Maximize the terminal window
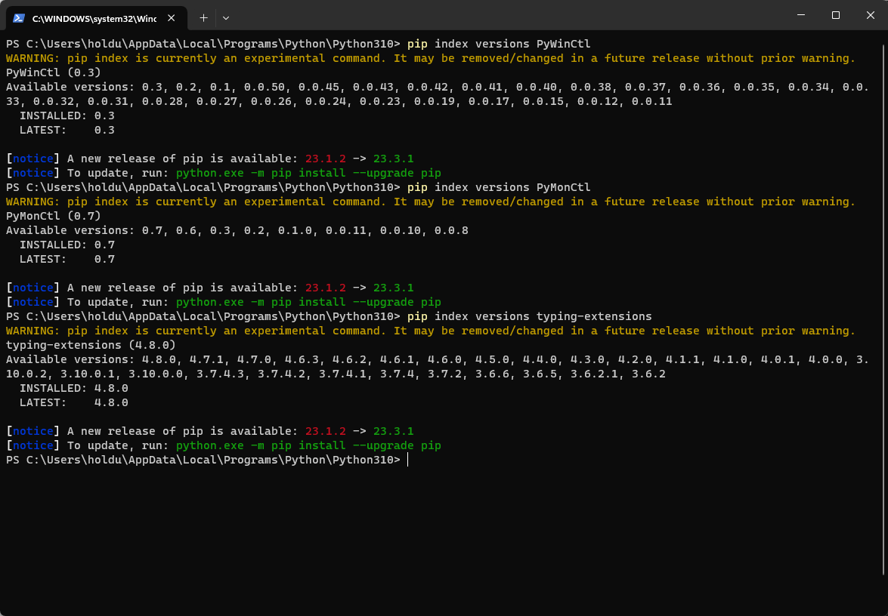Screen dimensions: 888x616 tap(835, 15)
